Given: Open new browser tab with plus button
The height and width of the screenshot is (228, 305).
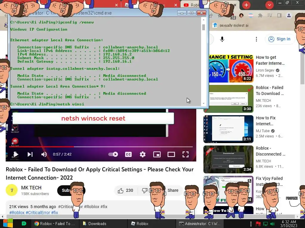Looking at the screenshot, I should click(246, 5).
